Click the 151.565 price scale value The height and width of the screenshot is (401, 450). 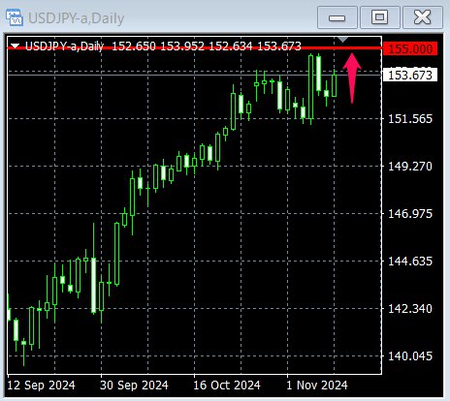[x=410, y=119]
